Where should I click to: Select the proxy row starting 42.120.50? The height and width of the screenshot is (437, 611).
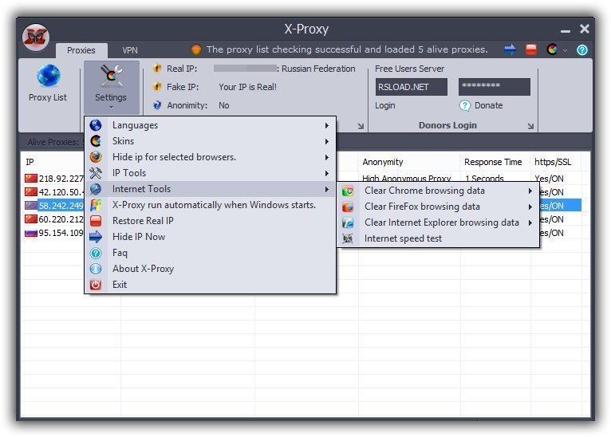pyautogui.click(x=54, y=192)
